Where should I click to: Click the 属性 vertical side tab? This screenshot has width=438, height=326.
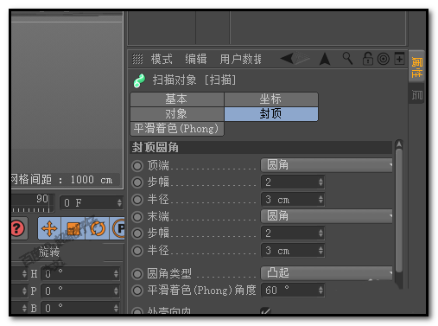coord(416,67)
